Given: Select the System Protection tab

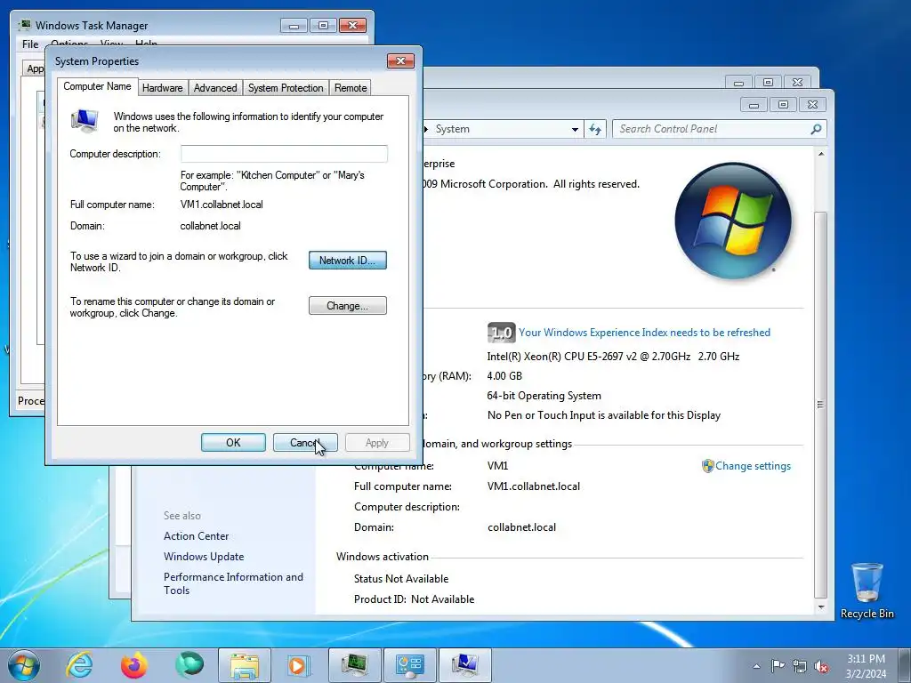Looking at the screenshot, I should [286, 88].
